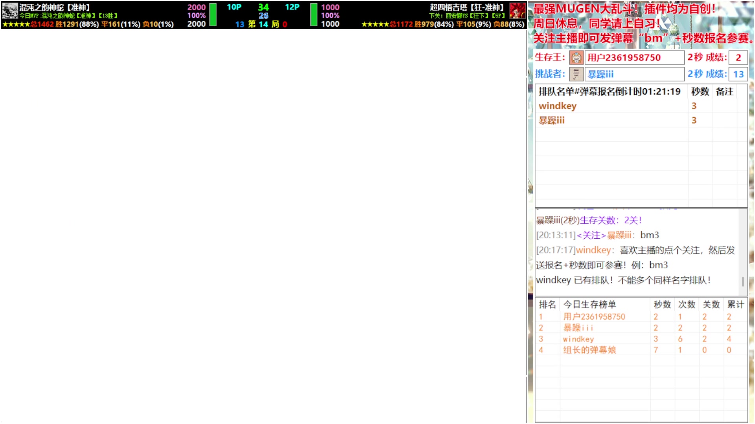Click the green timer number 34
The width and height of the screenshot is (755, 424).
point(263,7)
